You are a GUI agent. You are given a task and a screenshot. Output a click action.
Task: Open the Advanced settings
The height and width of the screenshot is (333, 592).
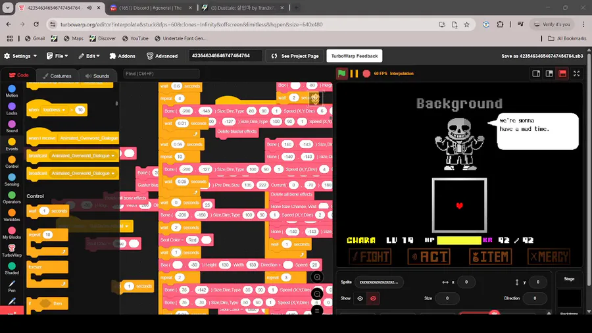pos(162,56)
